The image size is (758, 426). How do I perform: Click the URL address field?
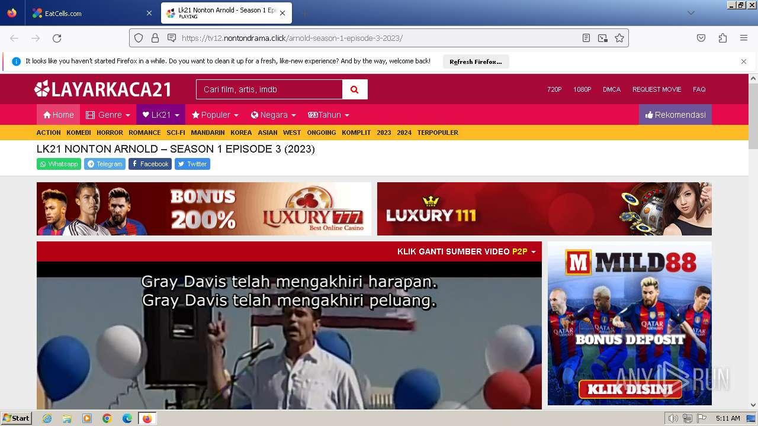click(x=379, y=38)
